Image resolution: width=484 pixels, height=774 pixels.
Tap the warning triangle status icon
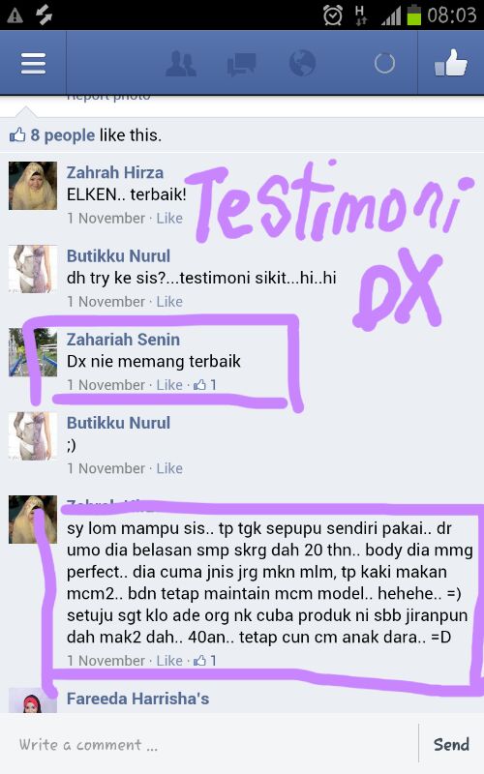click(15, 15)
